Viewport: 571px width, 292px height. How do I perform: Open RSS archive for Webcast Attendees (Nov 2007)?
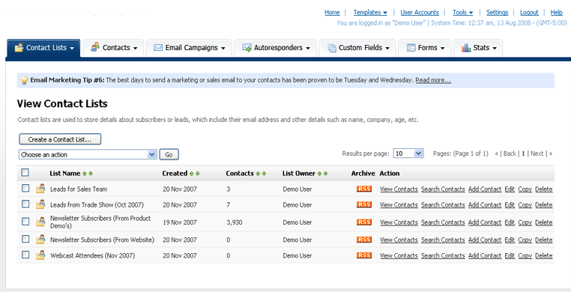363,255
